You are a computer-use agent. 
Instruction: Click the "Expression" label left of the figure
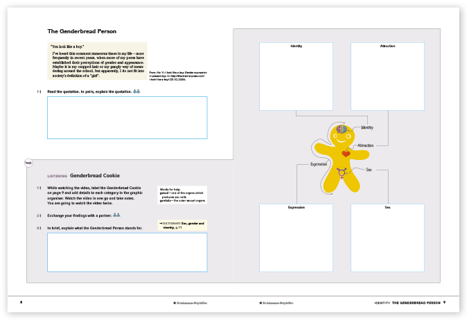(x=319, y=164)
